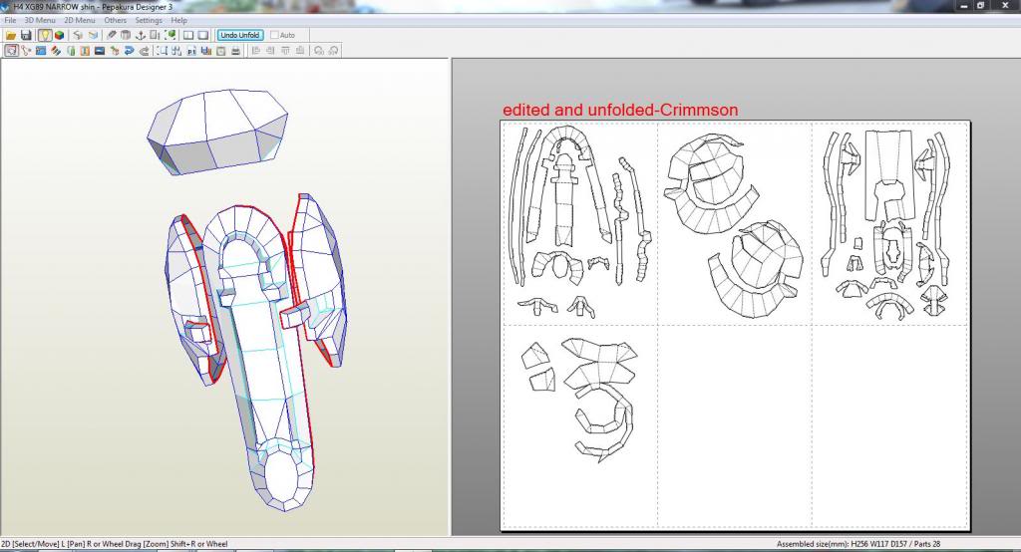Restore down the Pepakura Designer window
The width and height of the screenshot is (1021, 552).
(x=981, y=6)
